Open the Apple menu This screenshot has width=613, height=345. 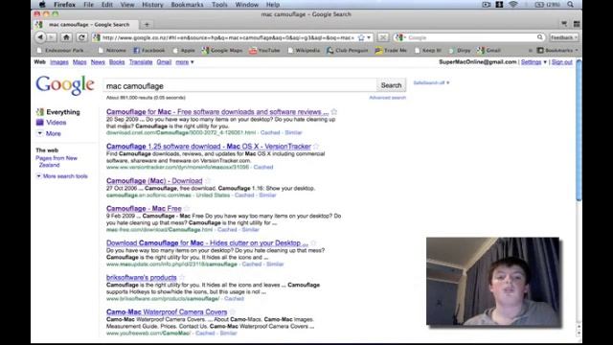pyautogui.click(x=42, y=5)
